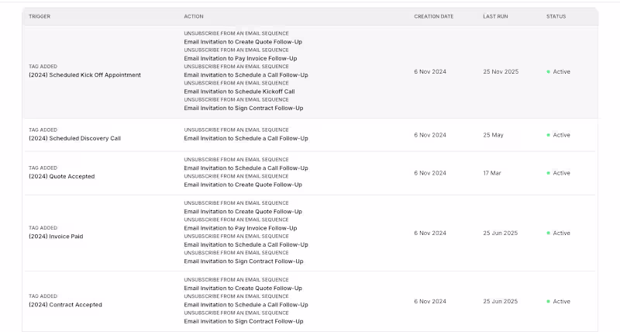Sort by the Action column header
This screenshot has width=620, height=332.
pyautogui.click(x=194, y=16)
